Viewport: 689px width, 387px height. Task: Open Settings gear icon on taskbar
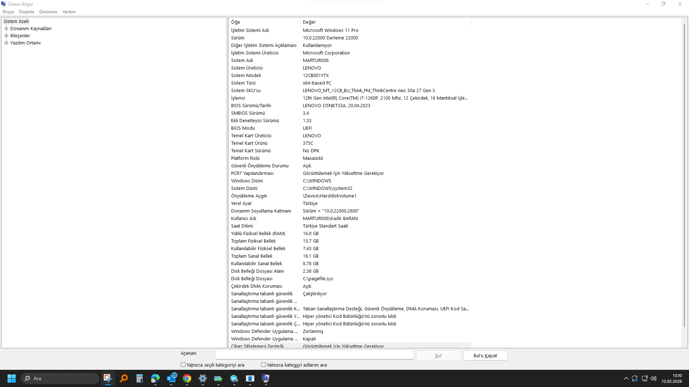pos(203,378)
